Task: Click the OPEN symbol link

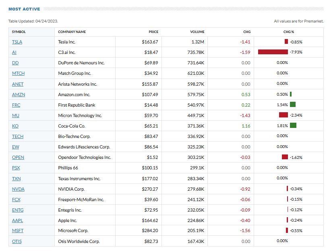Action: click(18, 157)
